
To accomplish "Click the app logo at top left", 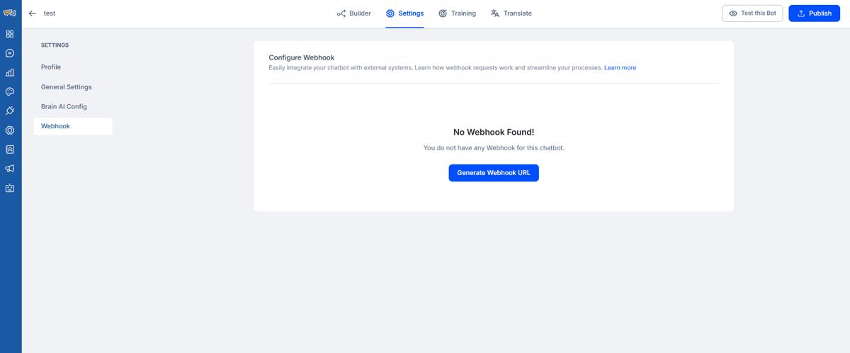I will click(x=10, y=13).
